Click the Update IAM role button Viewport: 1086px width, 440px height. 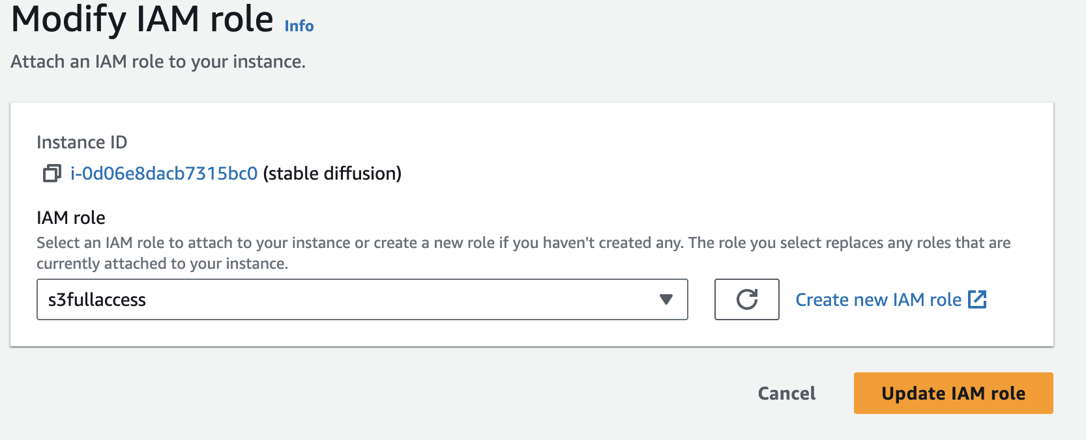(952, 393)
